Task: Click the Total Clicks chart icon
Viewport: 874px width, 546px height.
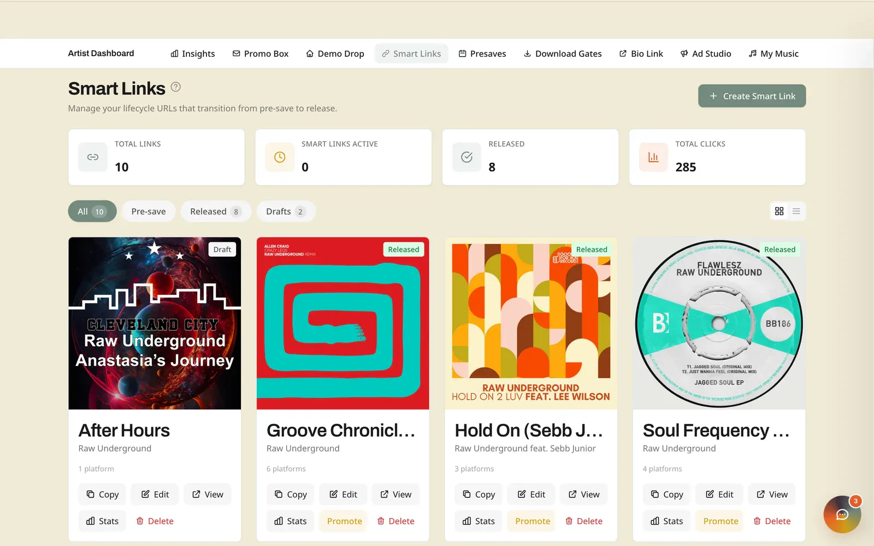Action: click(x=653, y=157)
